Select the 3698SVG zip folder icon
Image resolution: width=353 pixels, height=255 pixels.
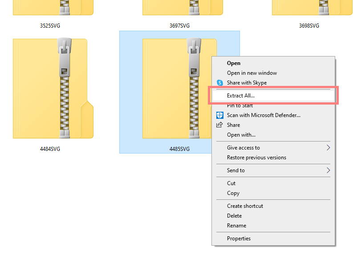(312, 8)
